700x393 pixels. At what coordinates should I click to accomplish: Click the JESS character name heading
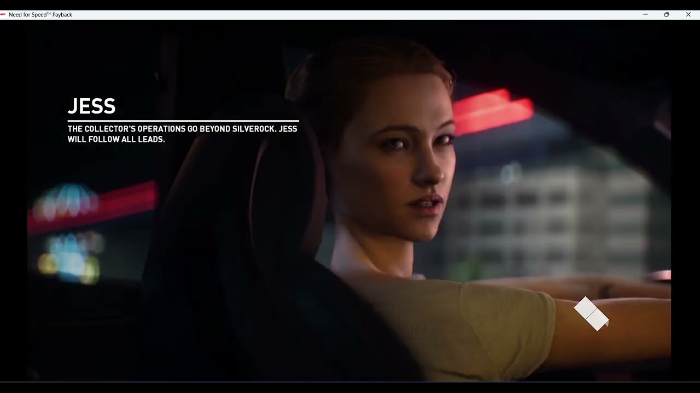click(x=91, y=106)
